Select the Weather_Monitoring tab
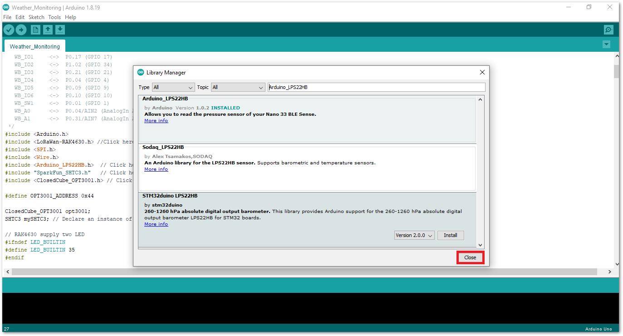 click(x=34, y=46)
